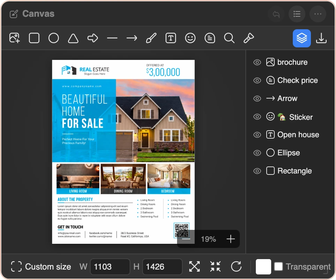Click the reset rotate icon
336x280 pixels.
point(236,266)
